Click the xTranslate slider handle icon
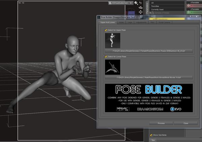The width and height of the screenshot is (202, 142). click(189, 5)
